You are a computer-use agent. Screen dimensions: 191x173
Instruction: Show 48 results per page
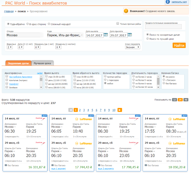click(x=186, y=100)
